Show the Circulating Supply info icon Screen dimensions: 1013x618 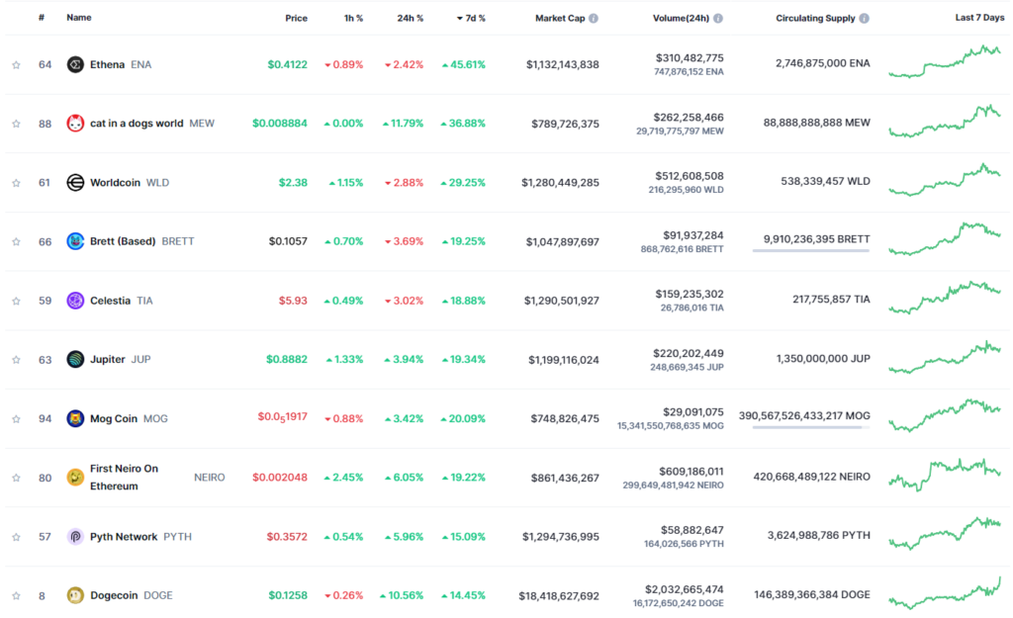click(864, 18)
